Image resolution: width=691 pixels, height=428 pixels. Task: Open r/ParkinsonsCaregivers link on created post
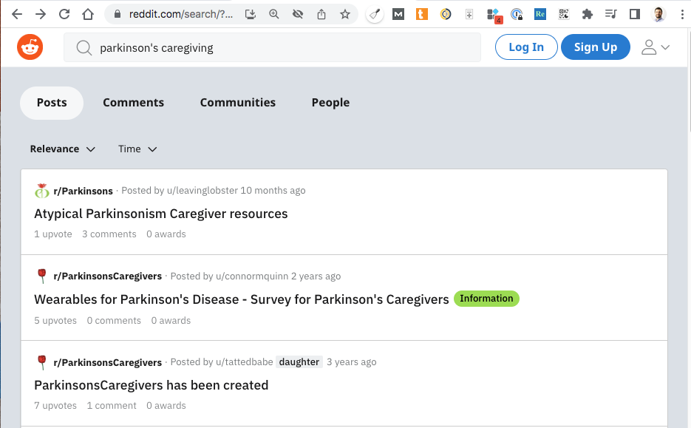point(107,362)
